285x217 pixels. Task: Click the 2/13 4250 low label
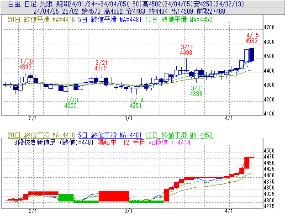(x=71, y=103)
